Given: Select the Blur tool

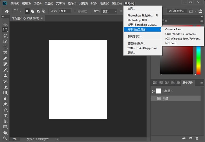Looking at the screenshot, I should (5, 99).
